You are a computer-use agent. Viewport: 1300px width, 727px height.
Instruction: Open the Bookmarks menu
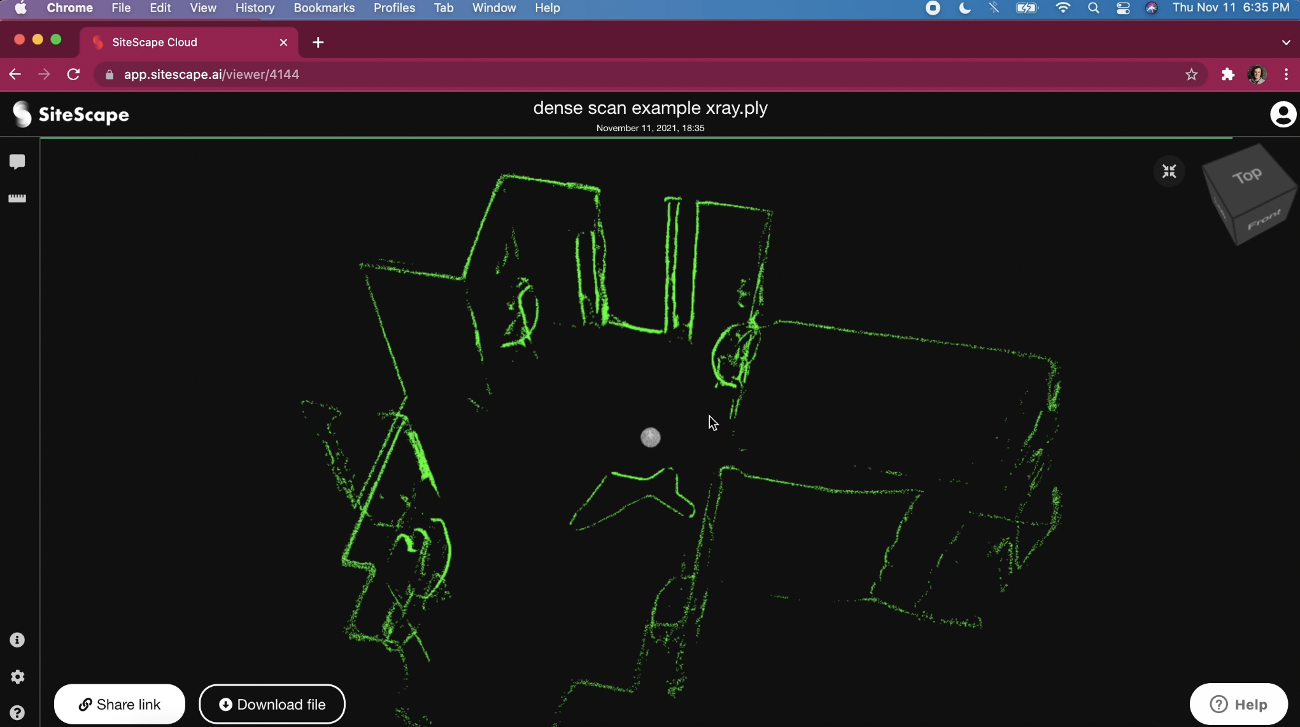click(x=323, y=8)
